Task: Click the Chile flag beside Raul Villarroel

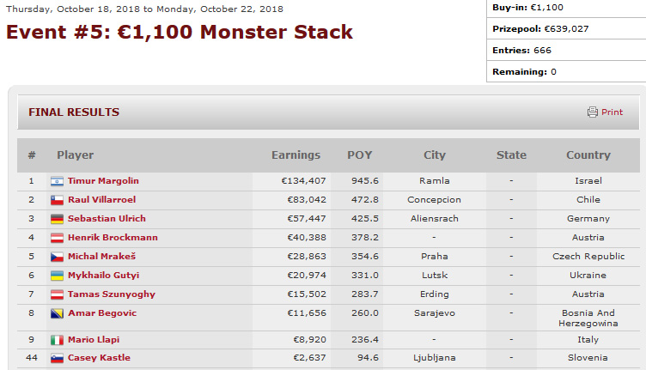Action: pos(58,200)
